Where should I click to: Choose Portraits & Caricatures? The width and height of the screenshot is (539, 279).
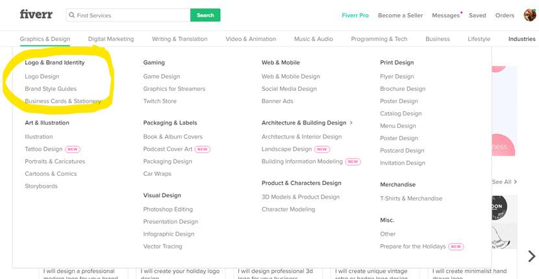click(x=55, y=162)
